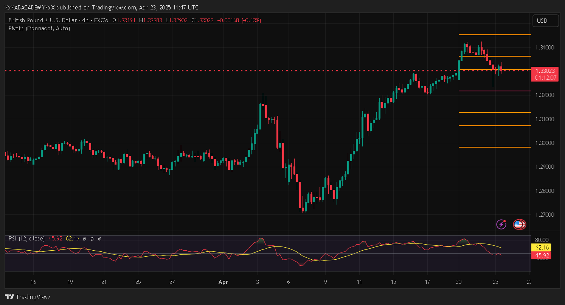The image size is (565, 305).
Task: Click the 23 date on the time axis
Action: coord(495,282)
